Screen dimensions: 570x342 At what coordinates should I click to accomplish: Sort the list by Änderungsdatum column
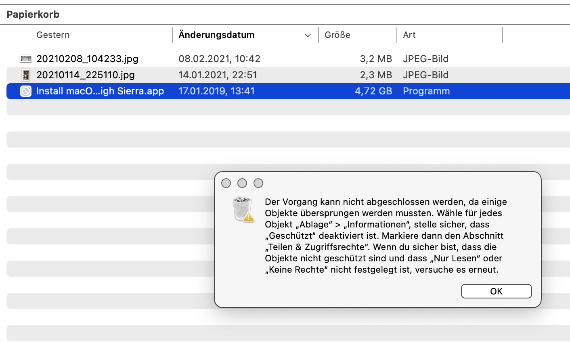coord(216,35)
